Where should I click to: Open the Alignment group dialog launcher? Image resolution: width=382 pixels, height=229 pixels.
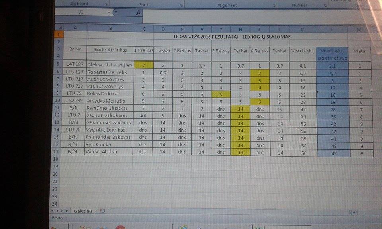pyautogui.click(x=274, y=6)
